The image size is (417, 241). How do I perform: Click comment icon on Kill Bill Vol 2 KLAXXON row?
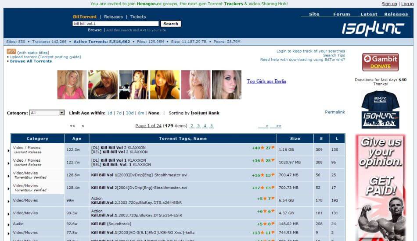[x=273, y=148]
